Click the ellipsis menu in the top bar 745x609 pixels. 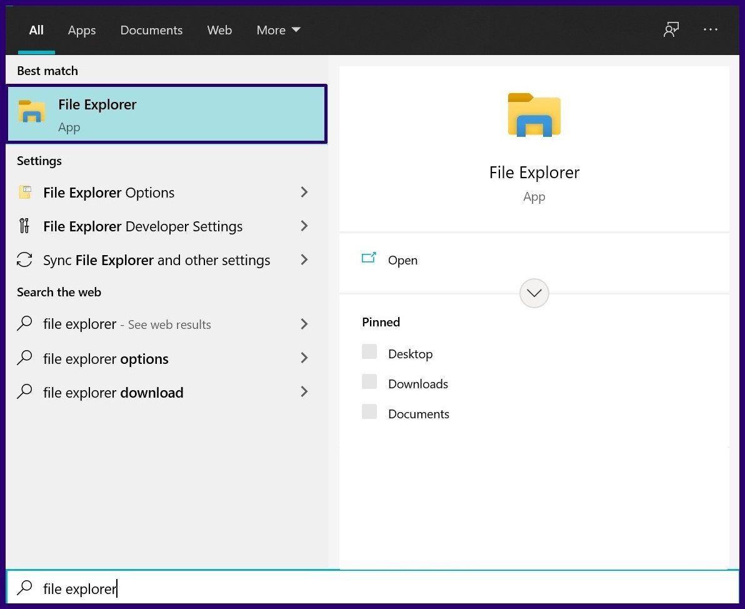click(x=710, y=29)
